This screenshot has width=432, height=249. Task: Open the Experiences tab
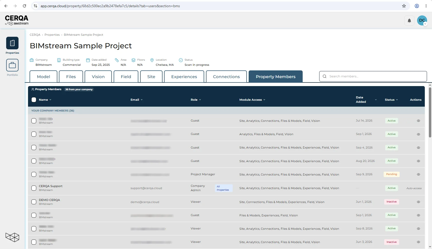coord(184,77)
